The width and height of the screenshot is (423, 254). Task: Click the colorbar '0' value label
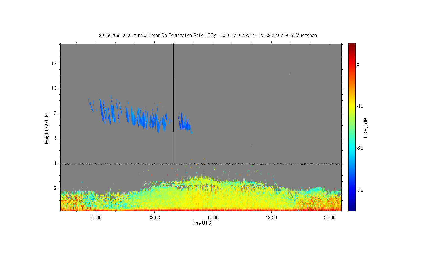click(x=358, y=64)
